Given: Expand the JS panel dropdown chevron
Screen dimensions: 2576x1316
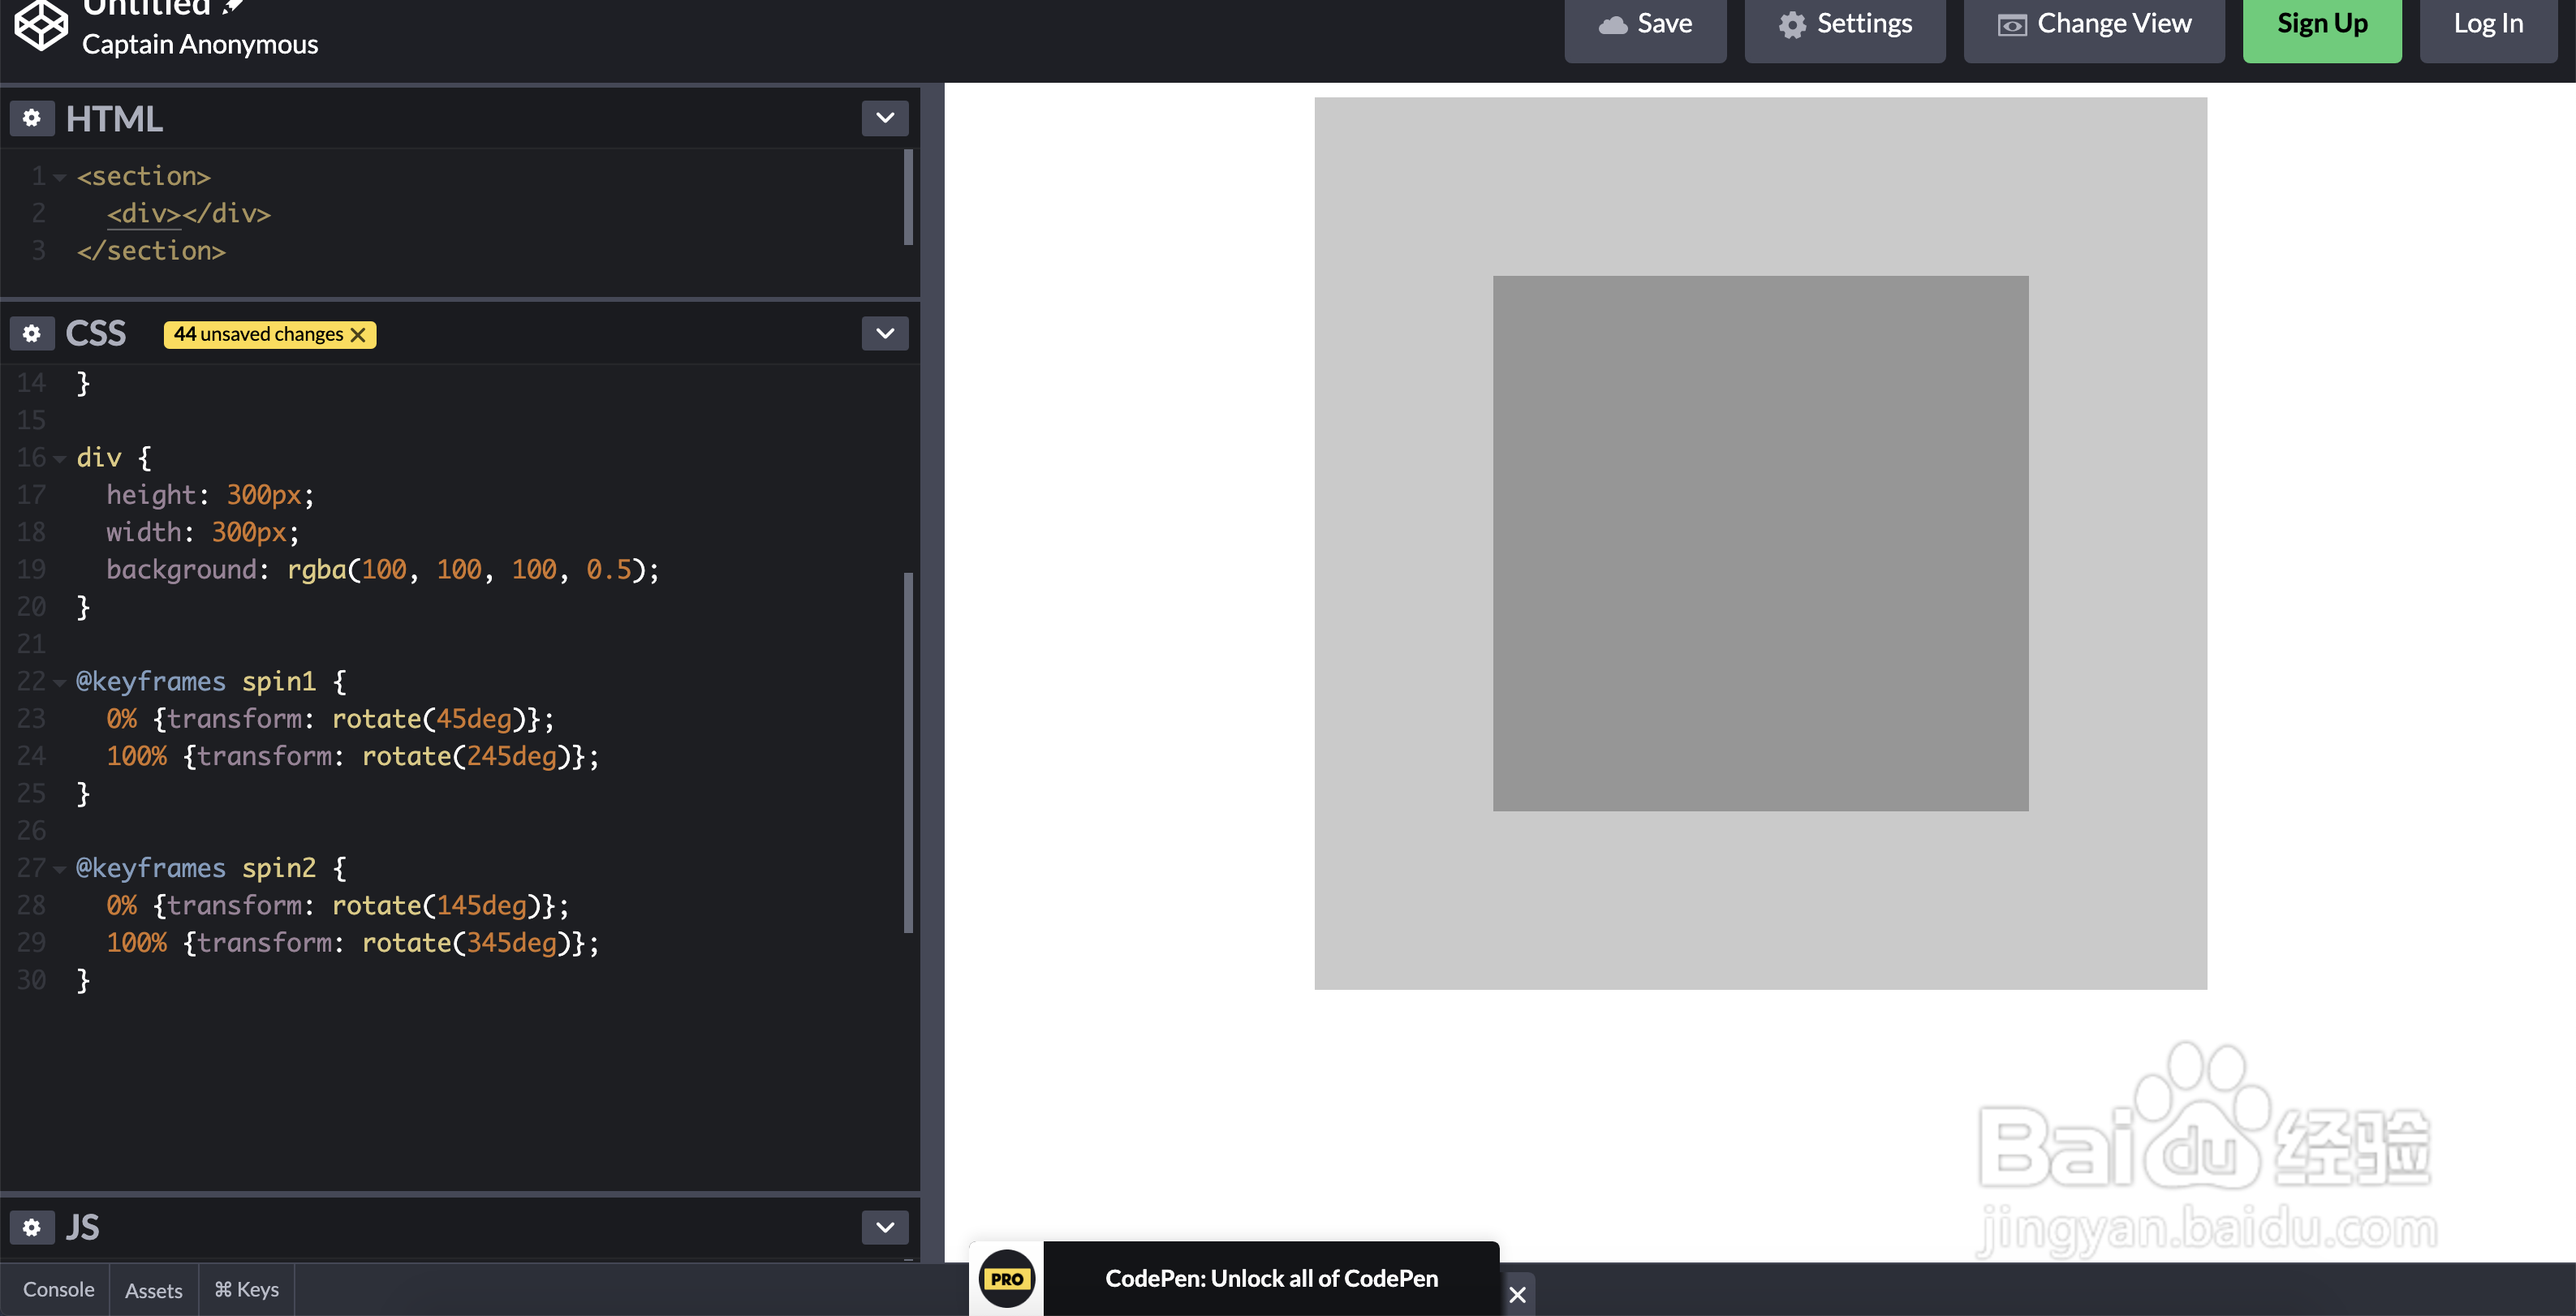Looking at the screenshot, I should click(884, 1227).
